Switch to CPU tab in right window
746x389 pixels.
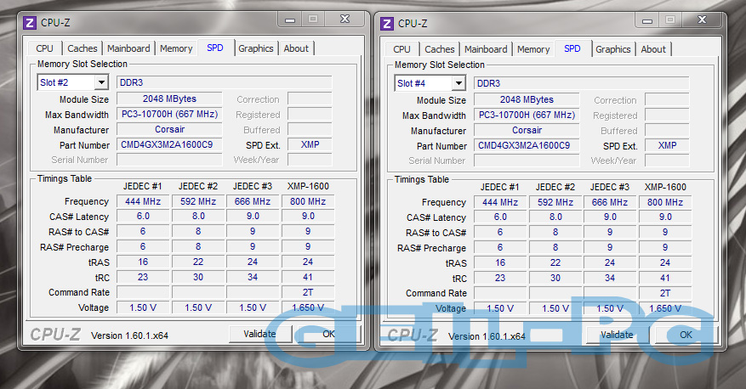click(x=402, y=49)
